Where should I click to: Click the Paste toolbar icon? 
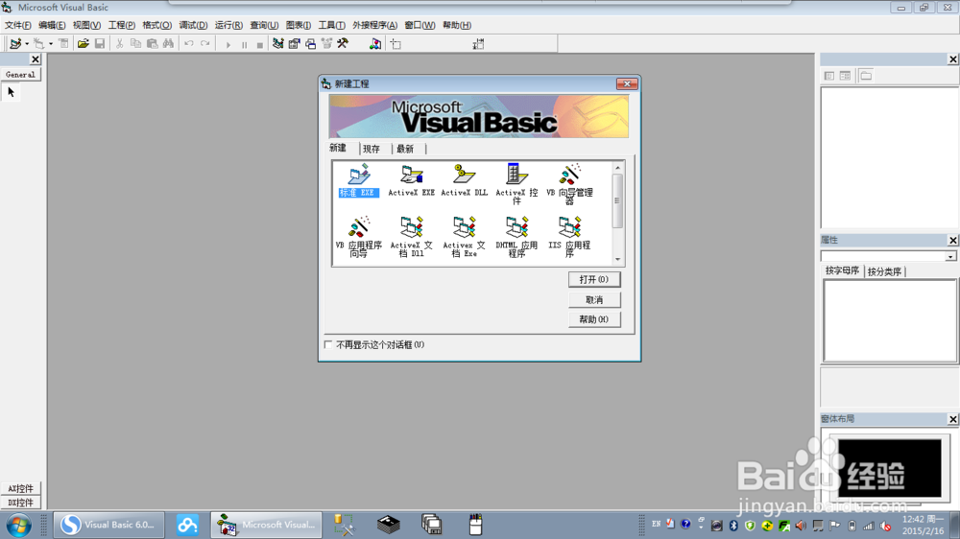click(152, 43)
